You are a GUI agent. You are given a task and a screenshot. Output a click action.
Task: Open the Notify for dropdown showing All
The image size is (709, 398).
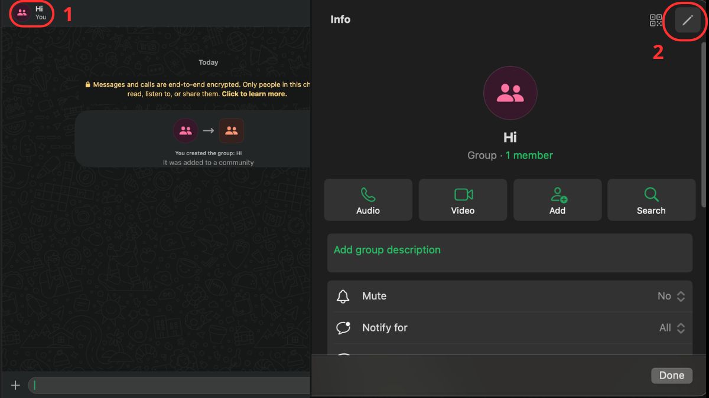672,328
